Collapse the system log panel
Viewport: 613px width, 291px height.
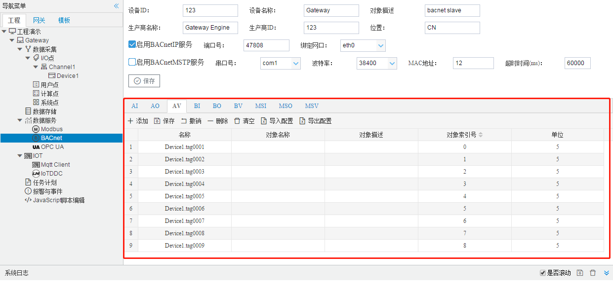[607, 273]
